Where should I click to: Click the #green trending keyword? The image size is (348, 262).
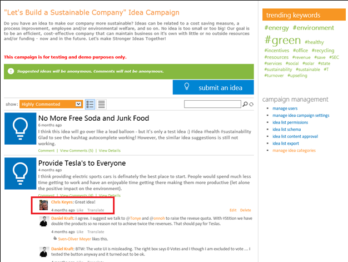click(283, 41)
